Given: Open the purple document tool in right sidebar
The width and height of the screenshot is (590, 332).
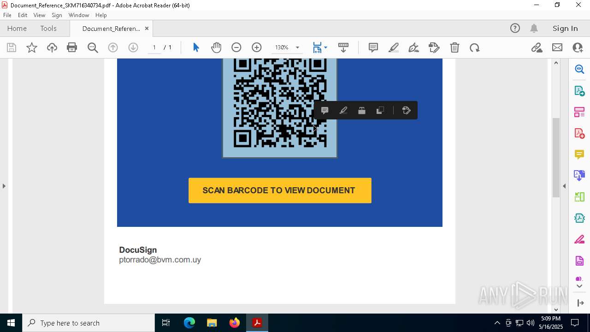Looking at the screenshot, I should click(x=579, y=261).
